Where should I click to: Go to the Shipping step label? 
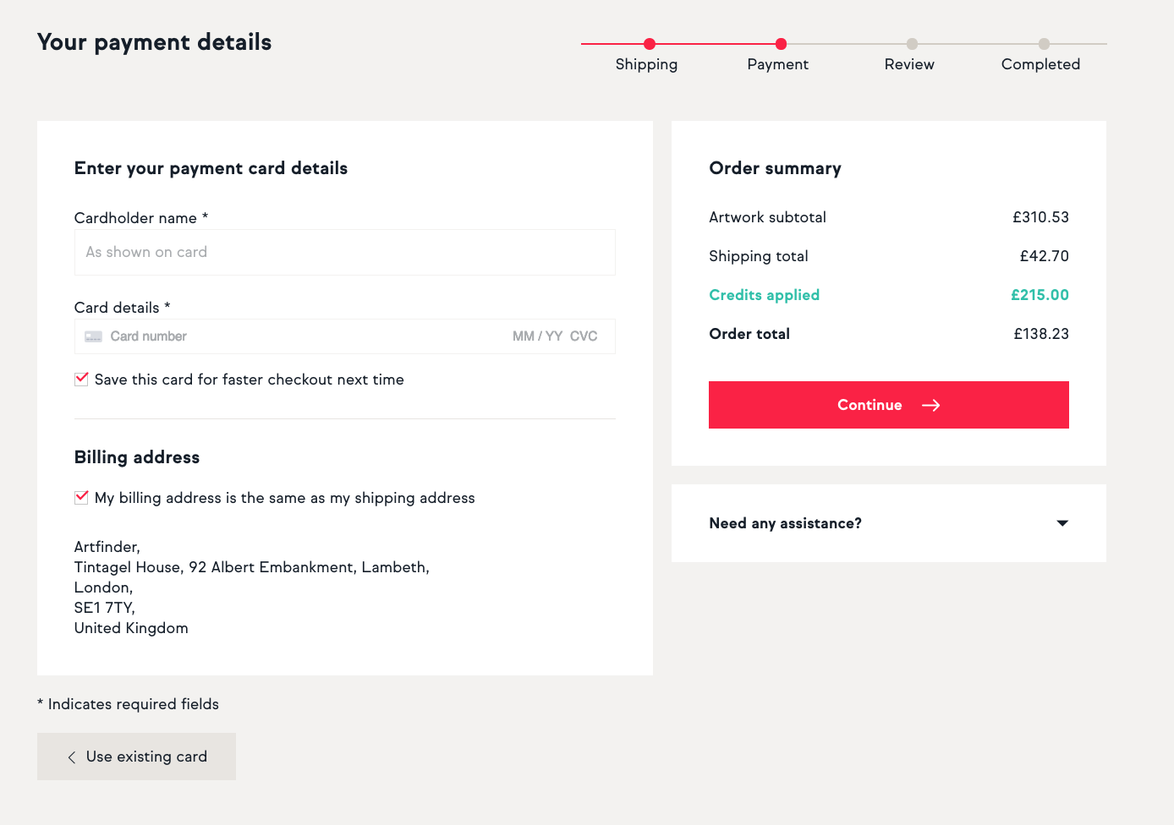[x=646, y=64]
